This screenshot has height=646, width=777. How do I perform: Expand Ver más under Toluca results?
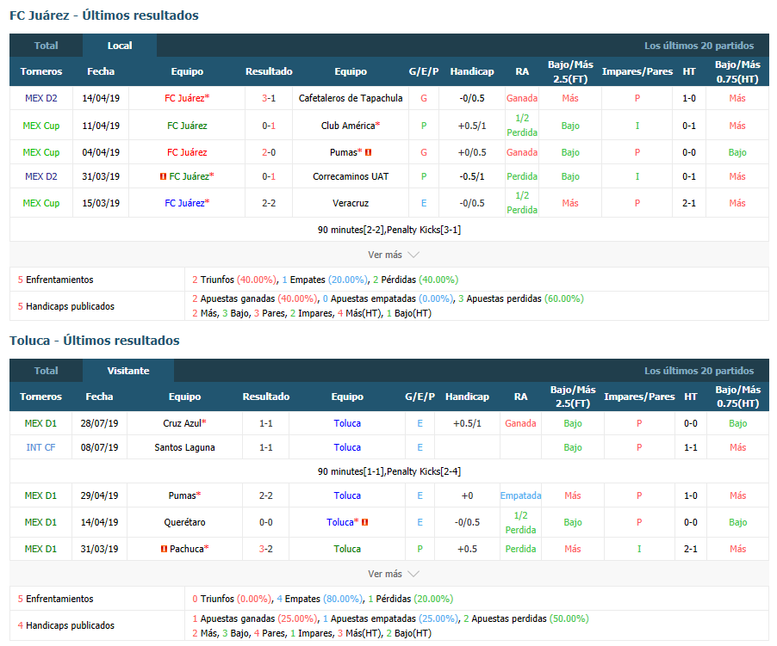click(x=393, y=574)
